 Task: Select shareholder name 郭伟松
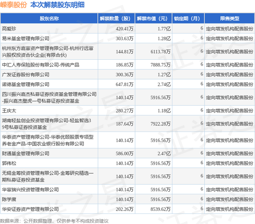(x=9, y=163)
